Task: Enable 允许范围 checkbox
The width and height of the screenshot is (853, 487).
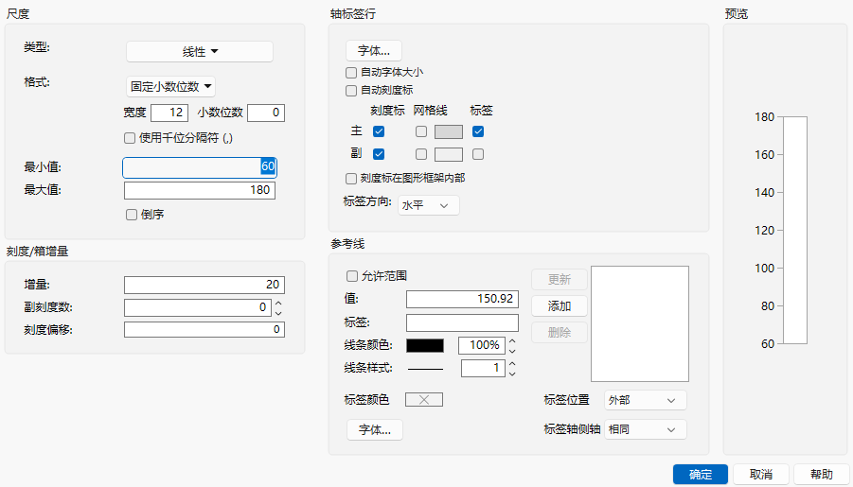Action: point(352,276)
